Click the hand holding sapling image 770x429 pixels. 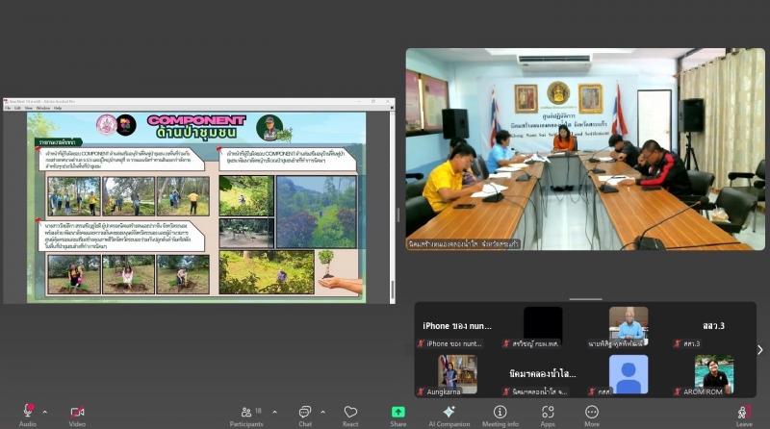[x=340, y=272]
